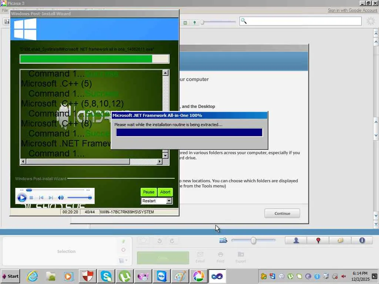Click the star button in Picasa tray

(x=144, y=241)
